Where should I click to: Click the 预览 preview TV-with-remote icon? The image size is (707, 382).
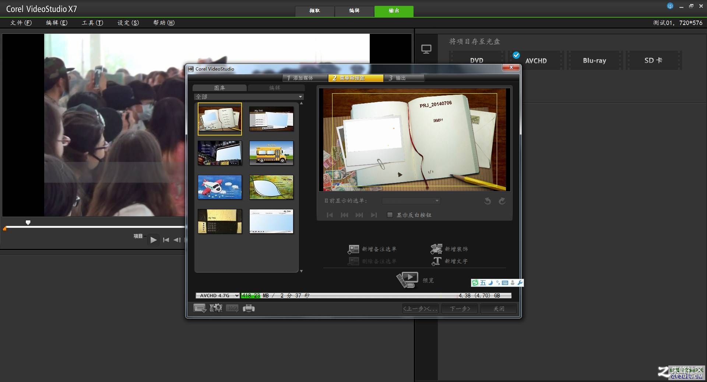coord(407,280)
